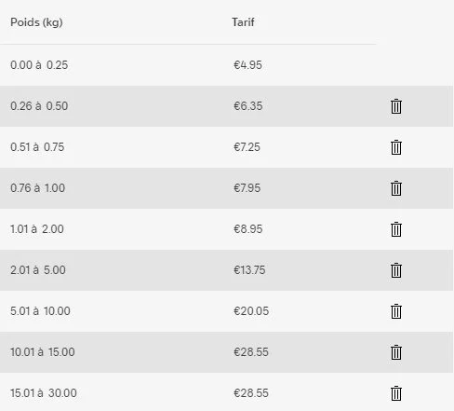Delete the 0.26 à 0.50 weight rate
454x411 pixels.
(396, 106)
